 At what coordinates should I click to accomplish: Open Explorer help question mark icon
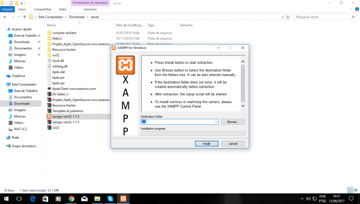pos(357,9)
